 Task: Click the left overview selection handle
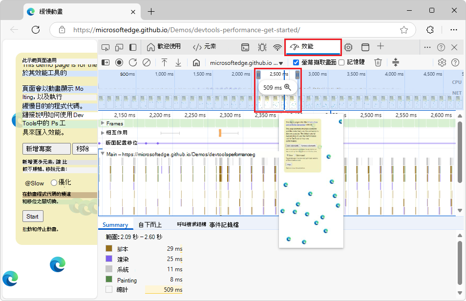(x=258, y=75)
